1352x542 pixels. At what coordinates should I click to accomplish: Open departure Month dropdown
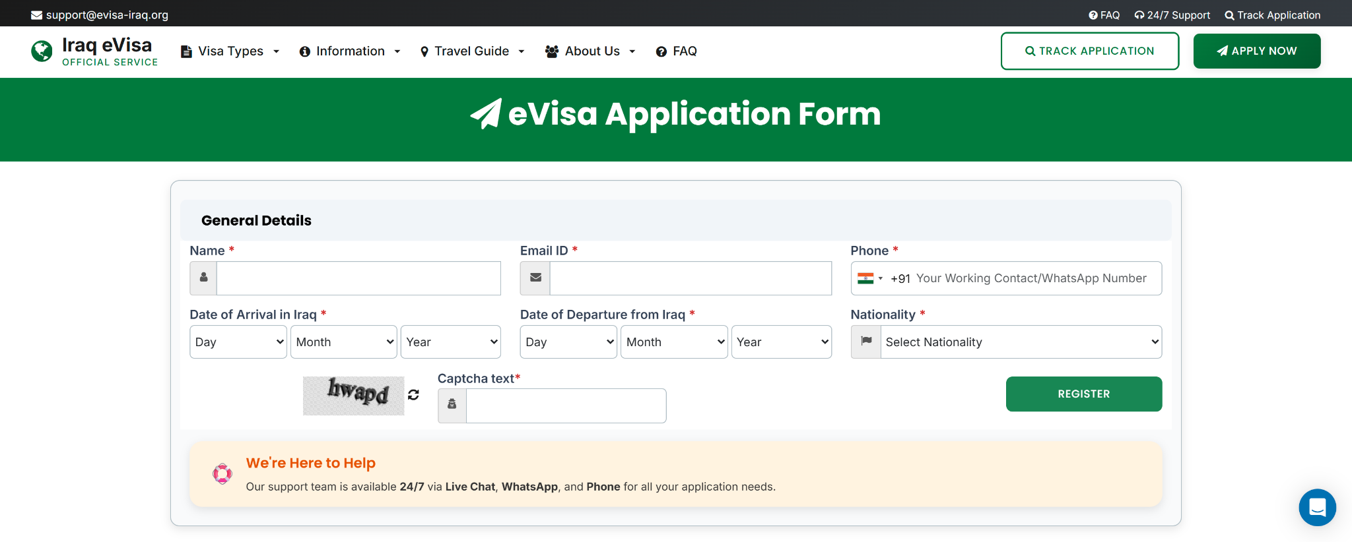pos(674,342)
